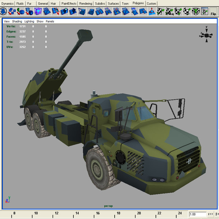Viewport: 219px width, 219px height.
Task: Click the cube-to-sphere shelf icon with red arrow
Action: (29, 11)
